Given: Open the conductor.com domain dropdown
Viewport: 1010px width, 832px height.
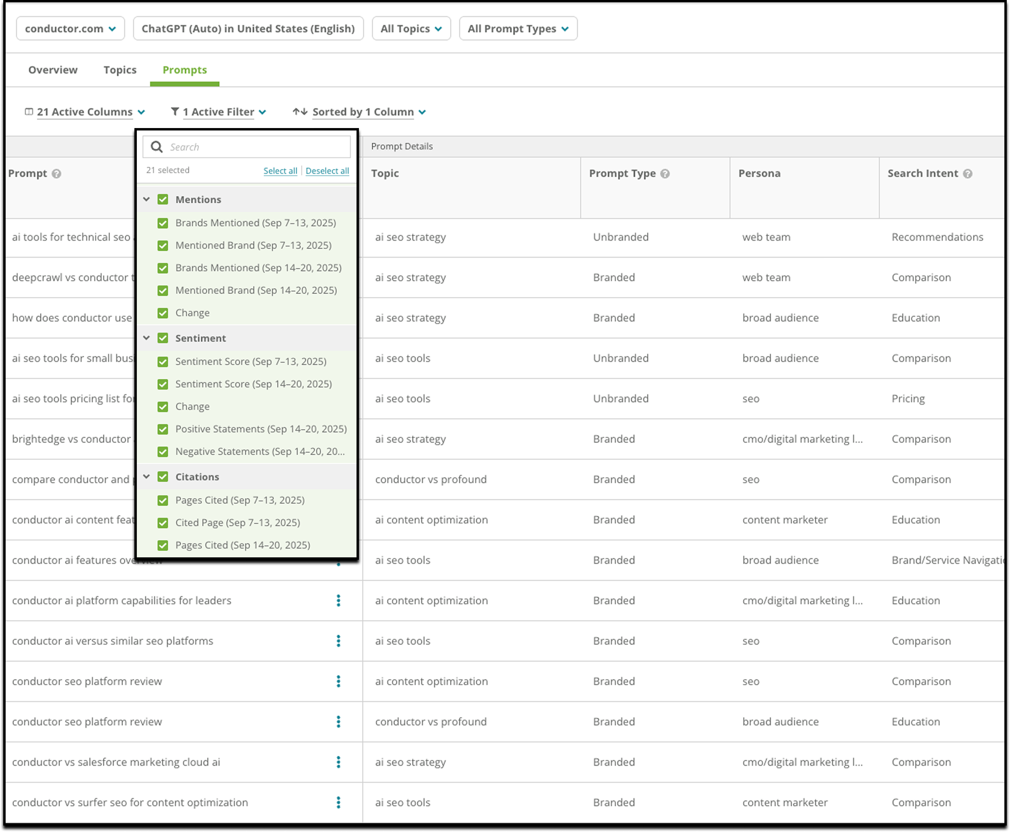Looking at the screenshot, I should click(x=70, y=29).
